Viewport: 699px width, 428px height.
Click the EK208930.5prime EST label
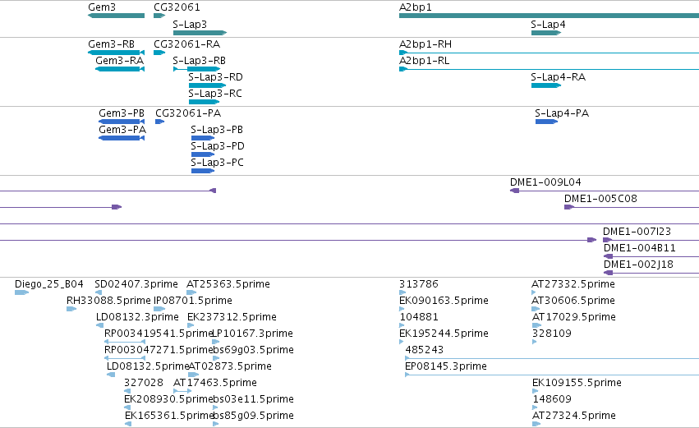tap(168, 399)
